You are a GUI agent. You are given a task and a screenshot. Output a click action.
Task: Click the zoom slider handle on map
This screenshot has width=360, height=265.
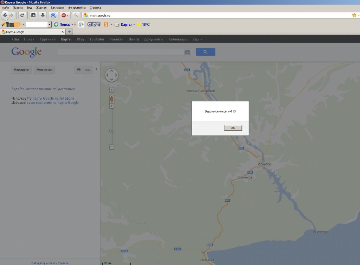click(x=112, y=131)
